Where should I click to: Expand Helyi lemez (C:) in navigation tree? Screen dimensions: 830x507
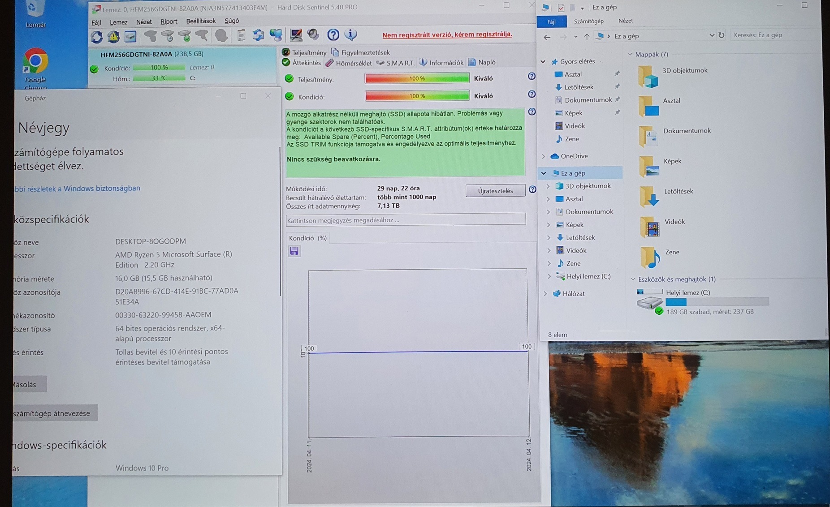(x=549, y=276)
